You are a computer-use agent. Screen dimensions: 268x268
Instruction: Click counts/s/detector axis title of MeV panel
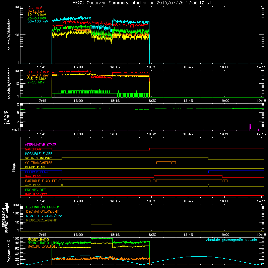coord(9,83)
